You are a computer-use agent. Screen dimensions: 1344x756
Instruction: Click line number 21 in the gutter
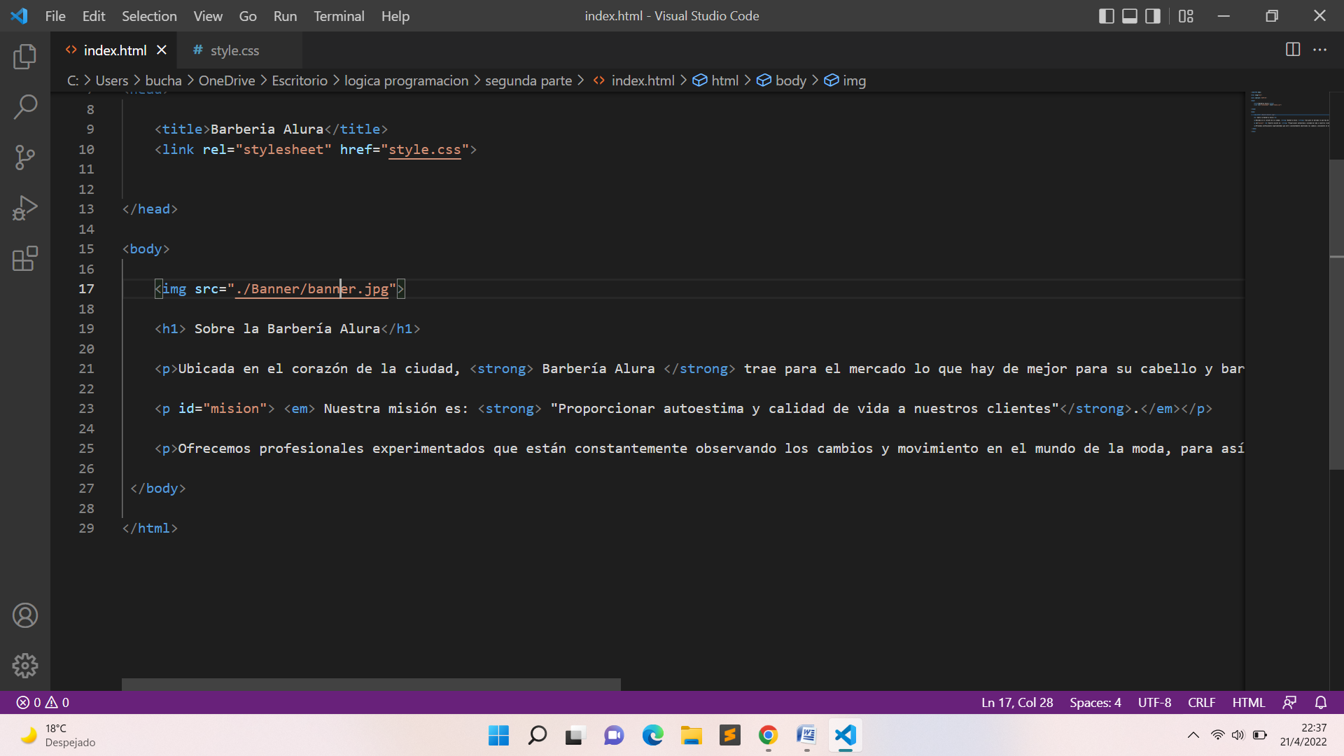click(x=86, y=368)
